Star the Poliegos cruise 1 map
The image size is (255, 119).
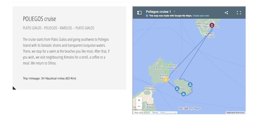(174, 11)
